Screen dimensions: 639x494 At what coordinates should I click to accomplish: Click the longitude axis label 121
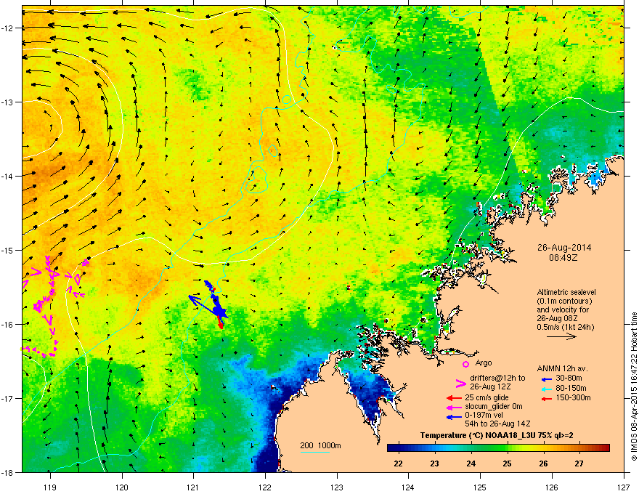(x=193, y=487)
